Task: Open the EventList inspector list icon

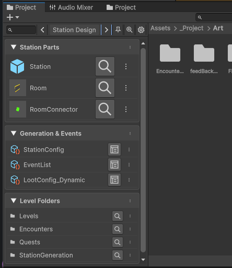Action: pos(114,165)
